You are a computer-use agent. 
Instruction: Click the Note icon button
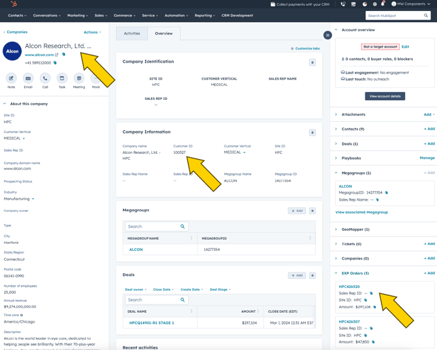pyautogui.click(x=11, y=79)
